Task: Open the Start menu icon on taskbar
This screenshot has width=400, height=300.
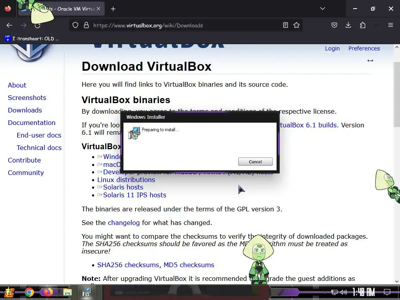Action: tap(9, 292)
